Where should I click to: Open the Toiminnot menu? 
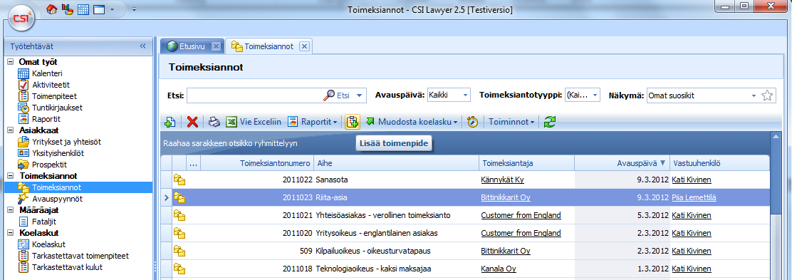(511, 122)
